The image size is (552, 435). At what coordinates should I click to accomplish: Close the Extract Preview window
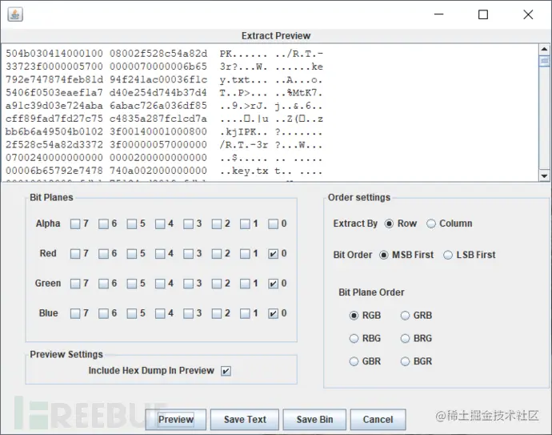click(x=528, y=14)
